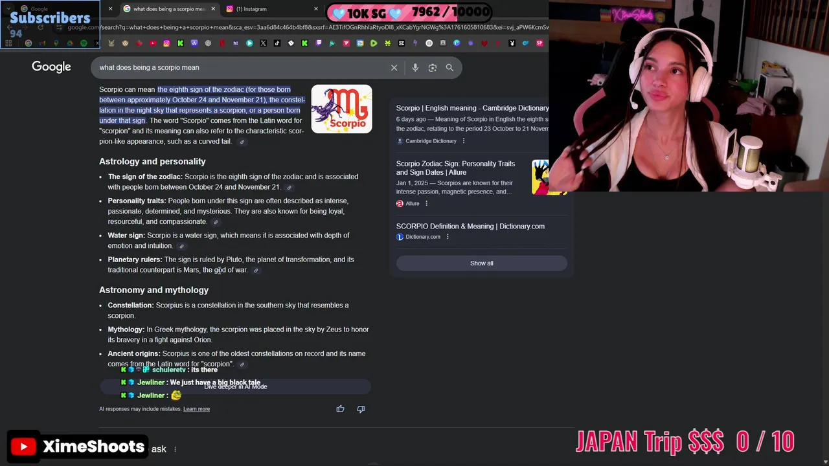Open source link icon after 'emotion and intuition'
Screen dimensions: 829x466
click(181, 246)
